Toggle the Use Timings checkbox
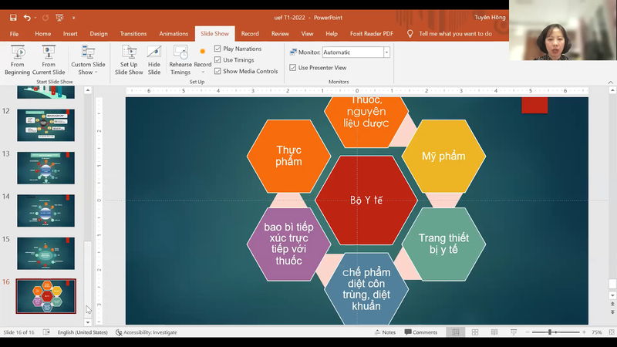The width and height of the screenshot is (617, 347). tap(217, 60)
